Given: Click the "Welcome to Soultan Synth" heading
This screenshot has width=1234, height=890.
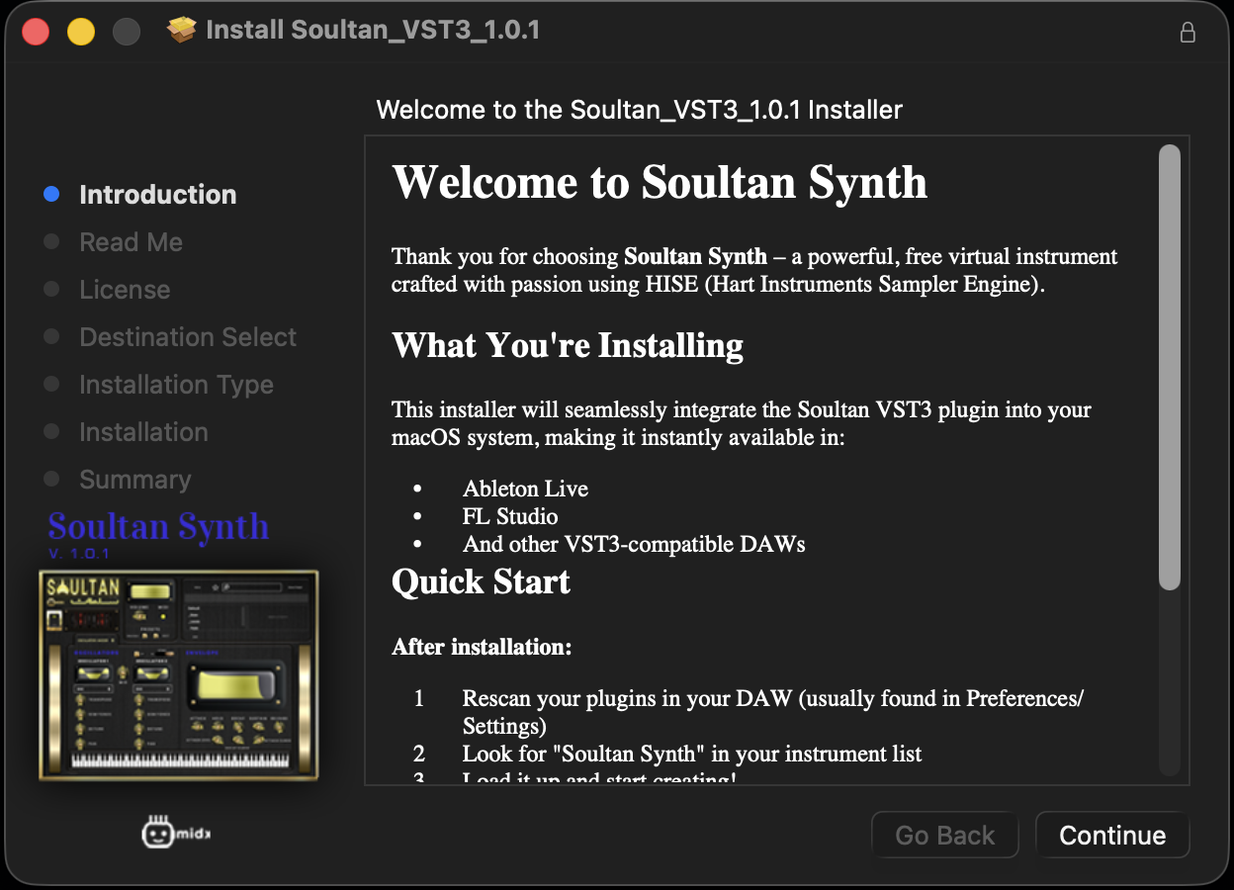Looking at the screenshot, I should tap(660, 182).
